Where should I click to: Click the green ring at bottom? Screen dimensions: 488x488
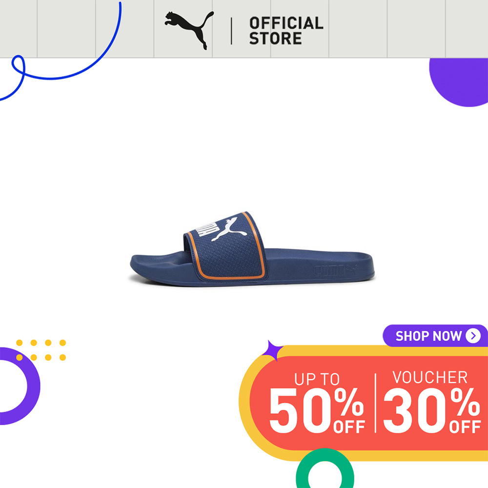325,468
